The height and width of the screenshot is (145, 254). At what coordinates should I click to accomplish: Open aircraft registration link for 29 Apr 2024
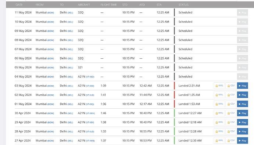pos(90,123)
